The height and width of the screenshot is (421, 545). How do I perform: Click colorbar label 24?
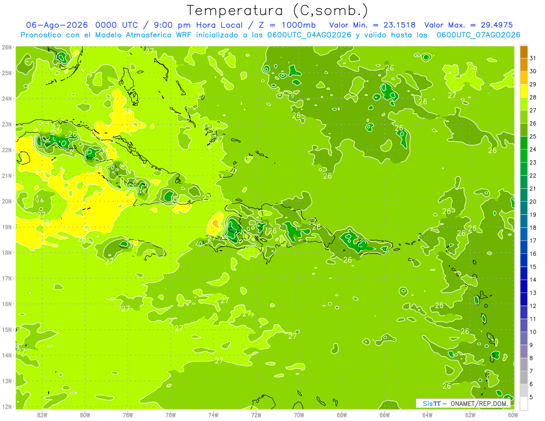tap(533, 149)
